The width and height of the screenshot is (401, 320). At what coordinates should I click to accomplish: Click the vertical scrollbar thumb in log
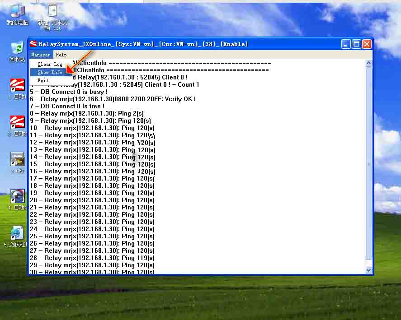(x=368, y=163)
